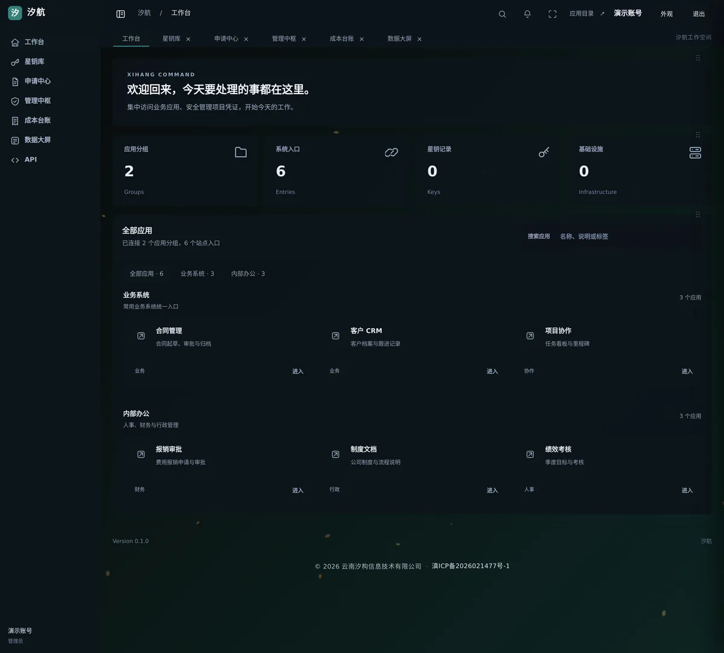The height and width of the screenshot is (653, 724).
Task: Click the 绩效考核 external link icon
Action: click(530, 455)
